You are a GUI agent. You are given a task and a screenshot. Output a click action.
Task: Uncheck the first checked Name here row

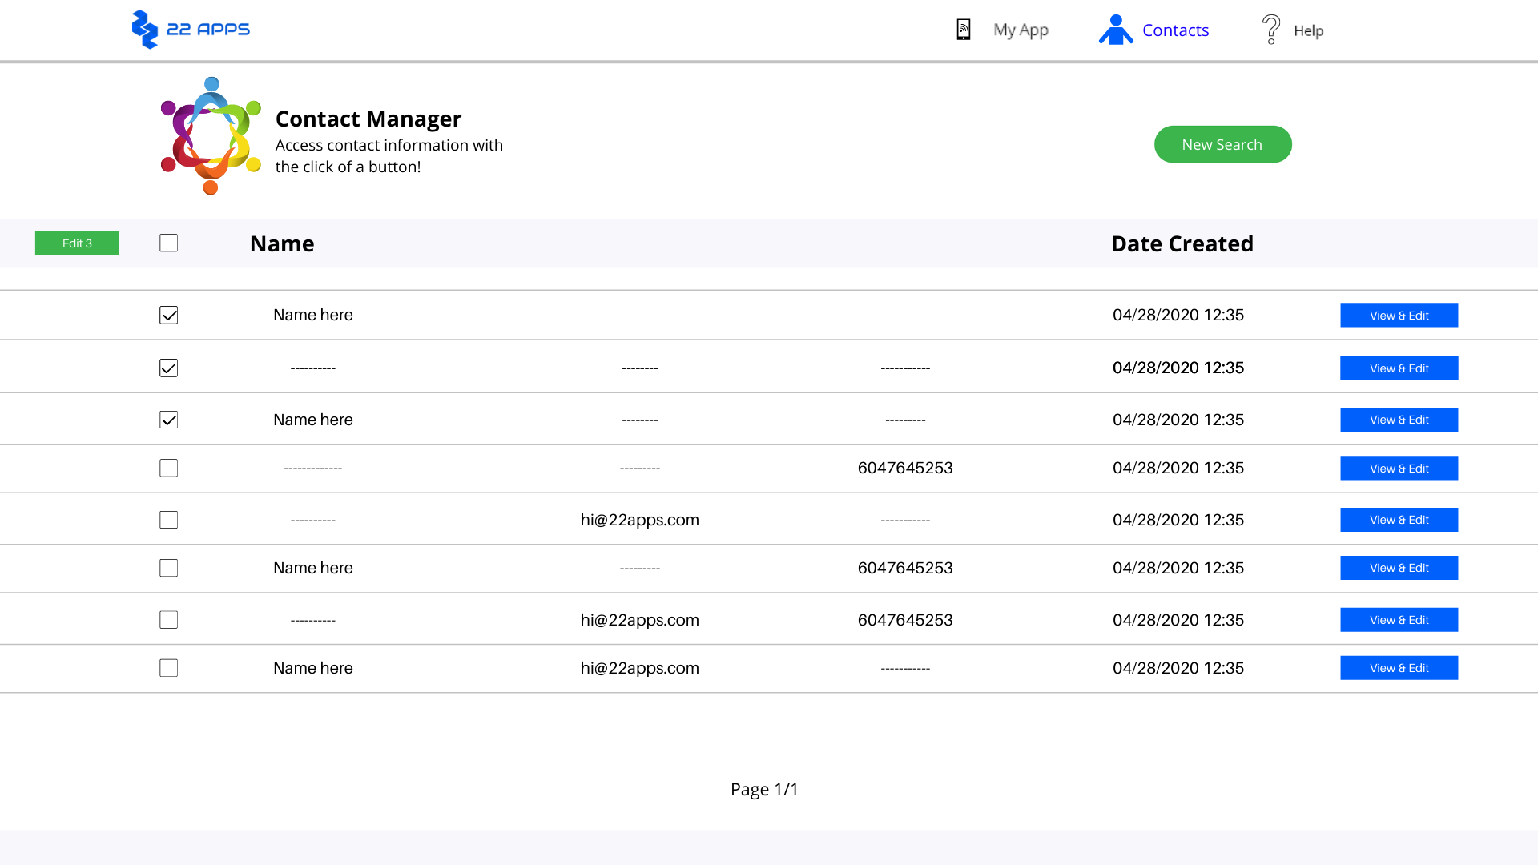[168, 315]
